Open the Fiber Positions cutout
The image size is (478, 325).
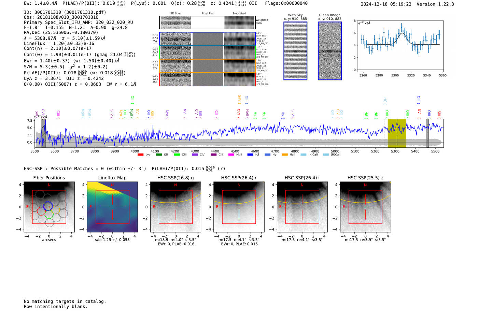tap(49, 207)
